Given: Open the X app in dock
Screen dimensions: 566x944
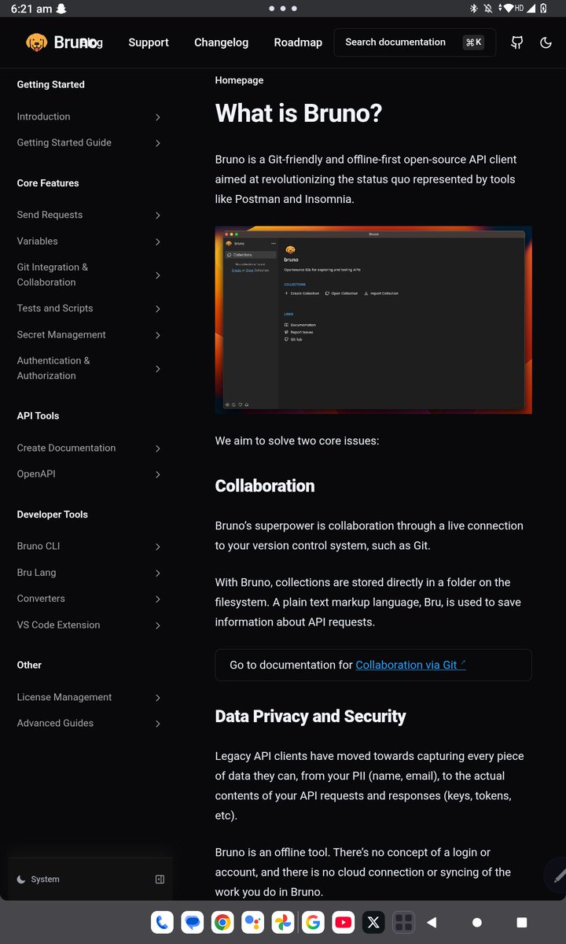Looking at the screenshot, I should point(373,922).
